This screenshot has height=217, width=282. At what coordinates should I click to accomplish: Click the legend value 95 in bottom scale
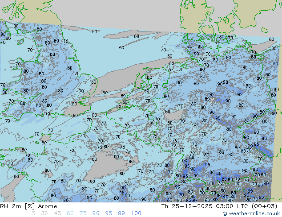tap(109, 213)
